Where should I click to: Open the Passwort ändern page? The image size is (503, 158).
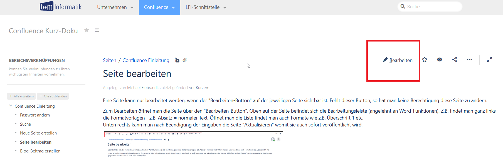click(x=35, y=115)
